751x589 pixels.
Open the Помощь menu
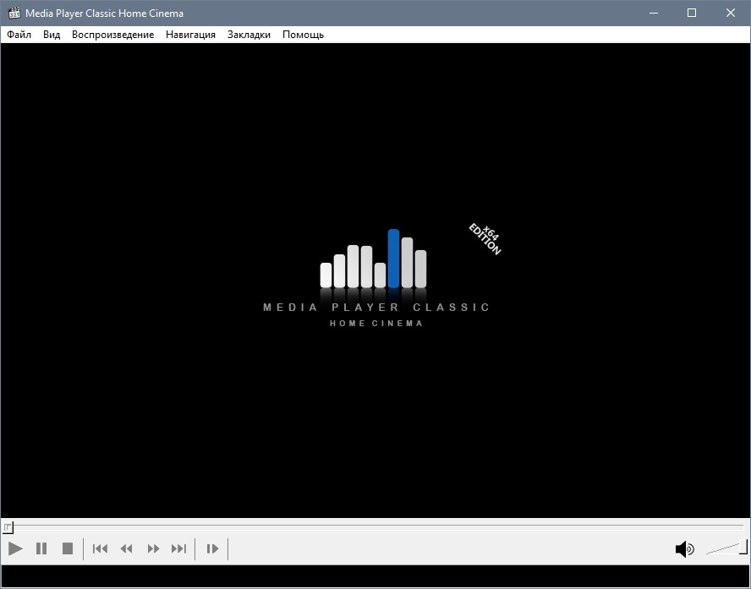pos(303,35)
